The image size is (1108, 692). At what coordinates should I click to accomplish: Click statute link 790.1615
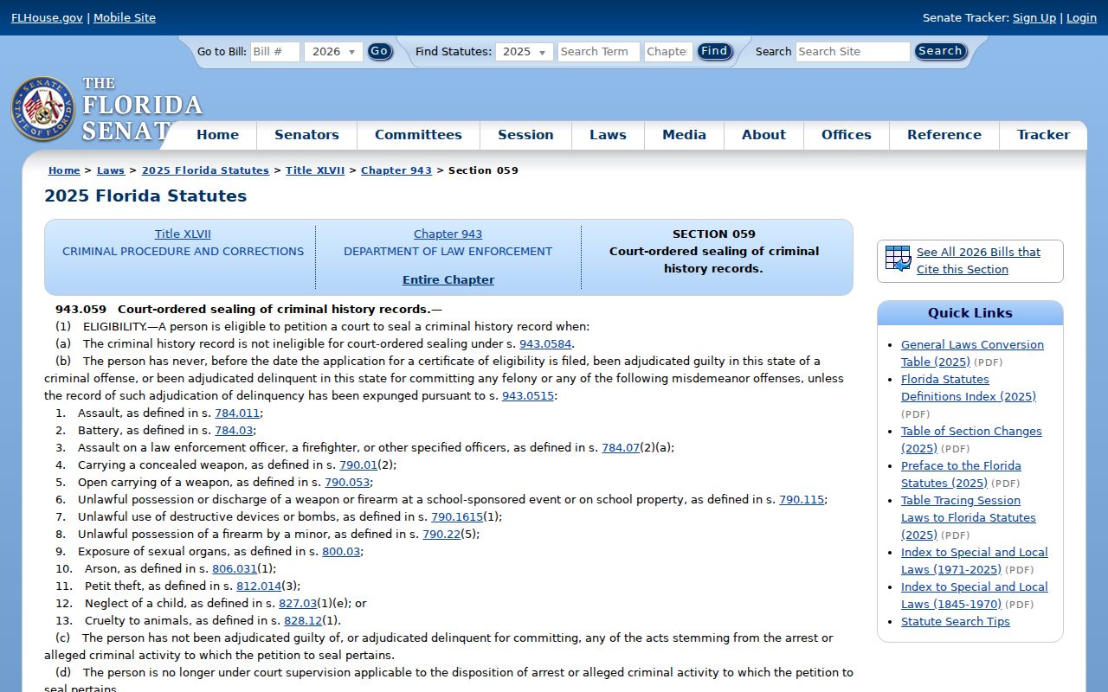coord(457,517)
